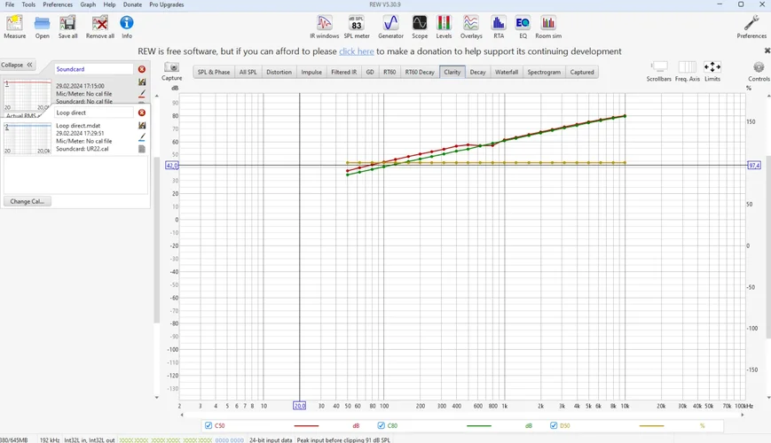Capture the graph with camera icon
Viewport: 771px width, 443px height.
pyautogui.click(x=172, y=68)
